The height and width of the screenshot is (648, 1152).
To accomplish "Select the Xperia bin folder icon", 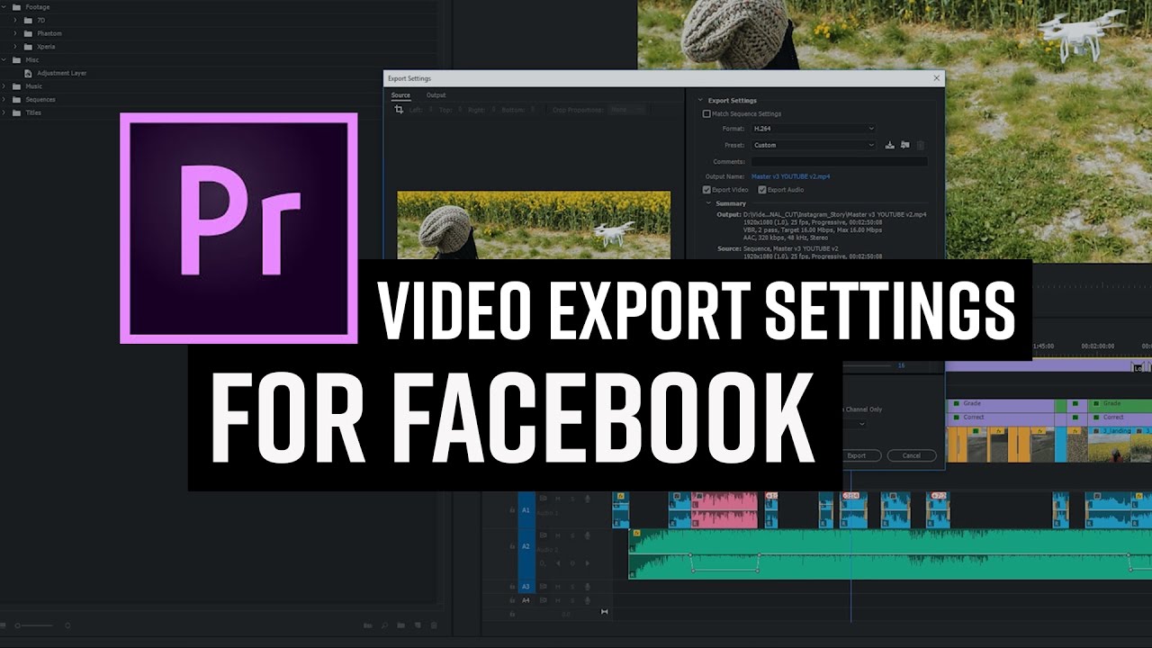I will tap(28, 47).
